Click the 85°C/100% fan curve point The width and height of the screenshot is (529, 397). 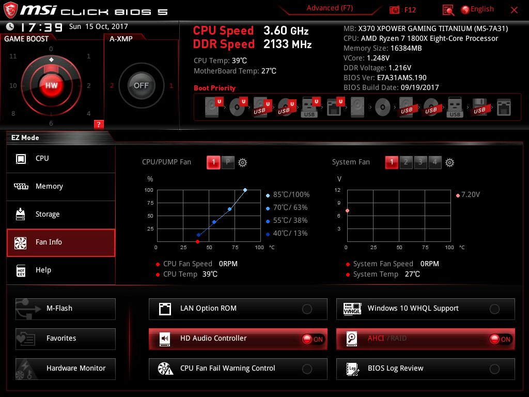[245, 190]
